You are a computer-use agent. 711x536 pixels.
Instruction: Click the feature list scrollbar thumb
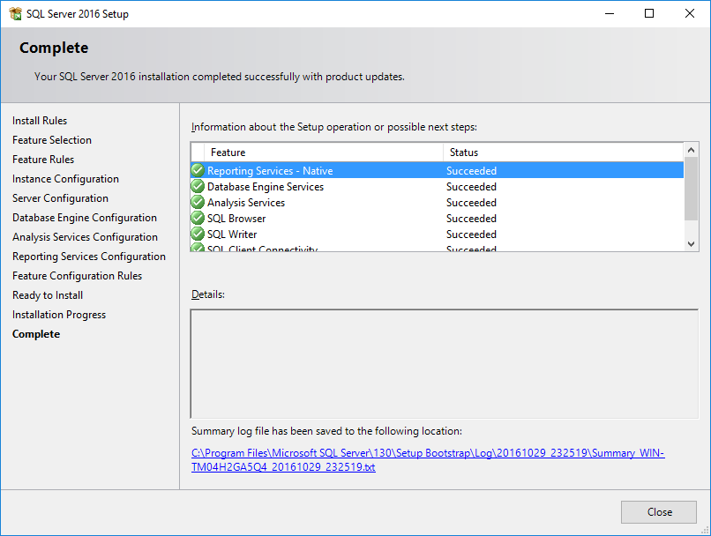(x=691, y=189)
